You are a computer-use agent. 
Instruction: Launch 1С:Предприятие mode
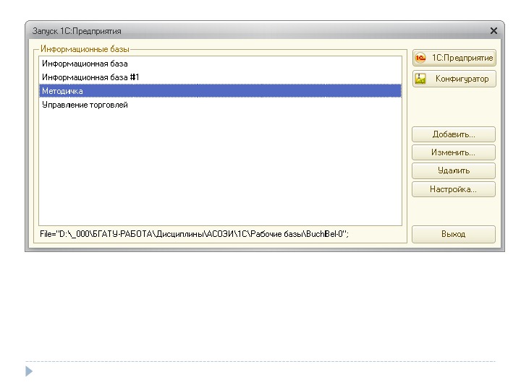(454, 58)
